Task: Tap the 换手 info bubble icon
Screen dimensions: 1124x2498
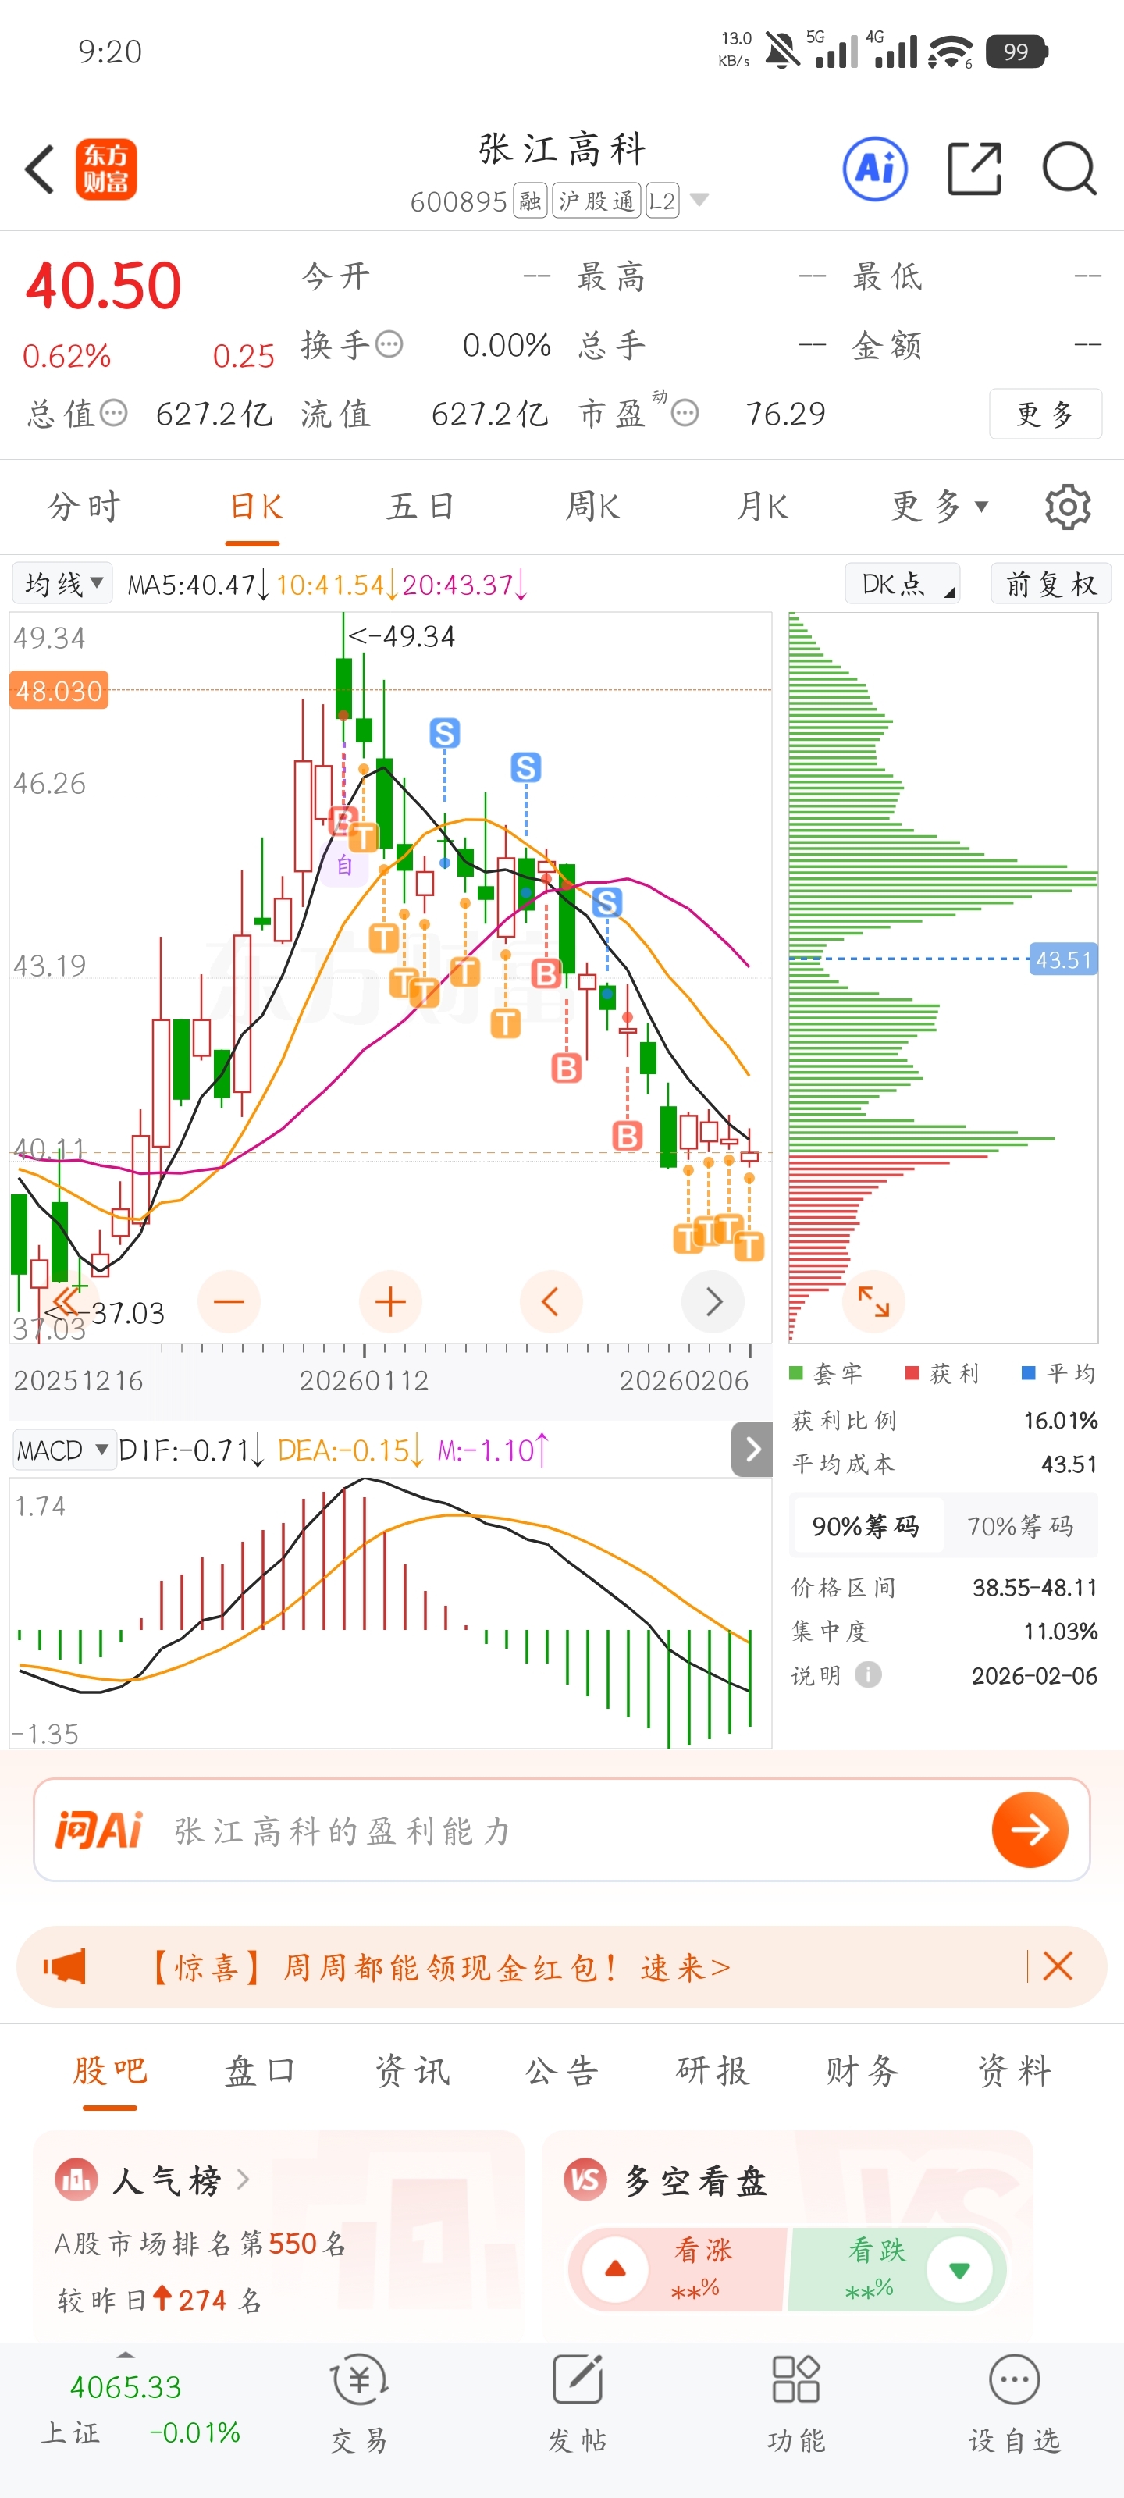Action: coord(389,344)
